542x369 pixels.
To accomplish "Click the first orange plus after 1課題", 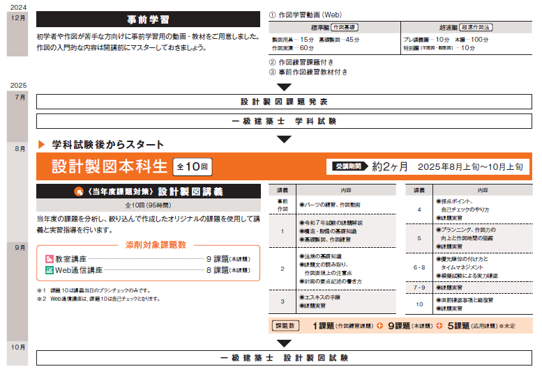I will 379,325.
